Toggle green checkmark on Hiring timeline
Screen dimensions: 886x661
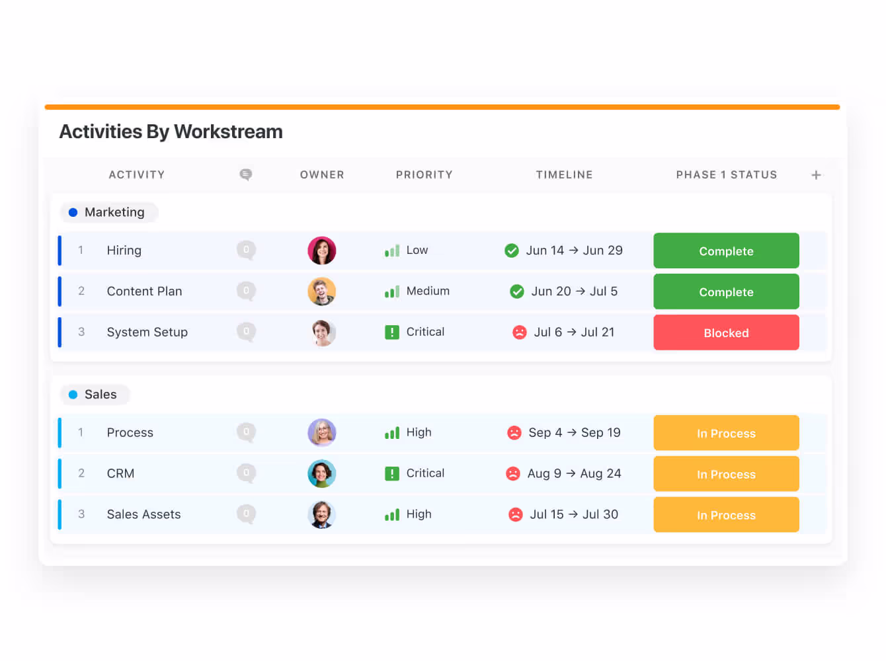pyautogui.click(x=512, y=251)
